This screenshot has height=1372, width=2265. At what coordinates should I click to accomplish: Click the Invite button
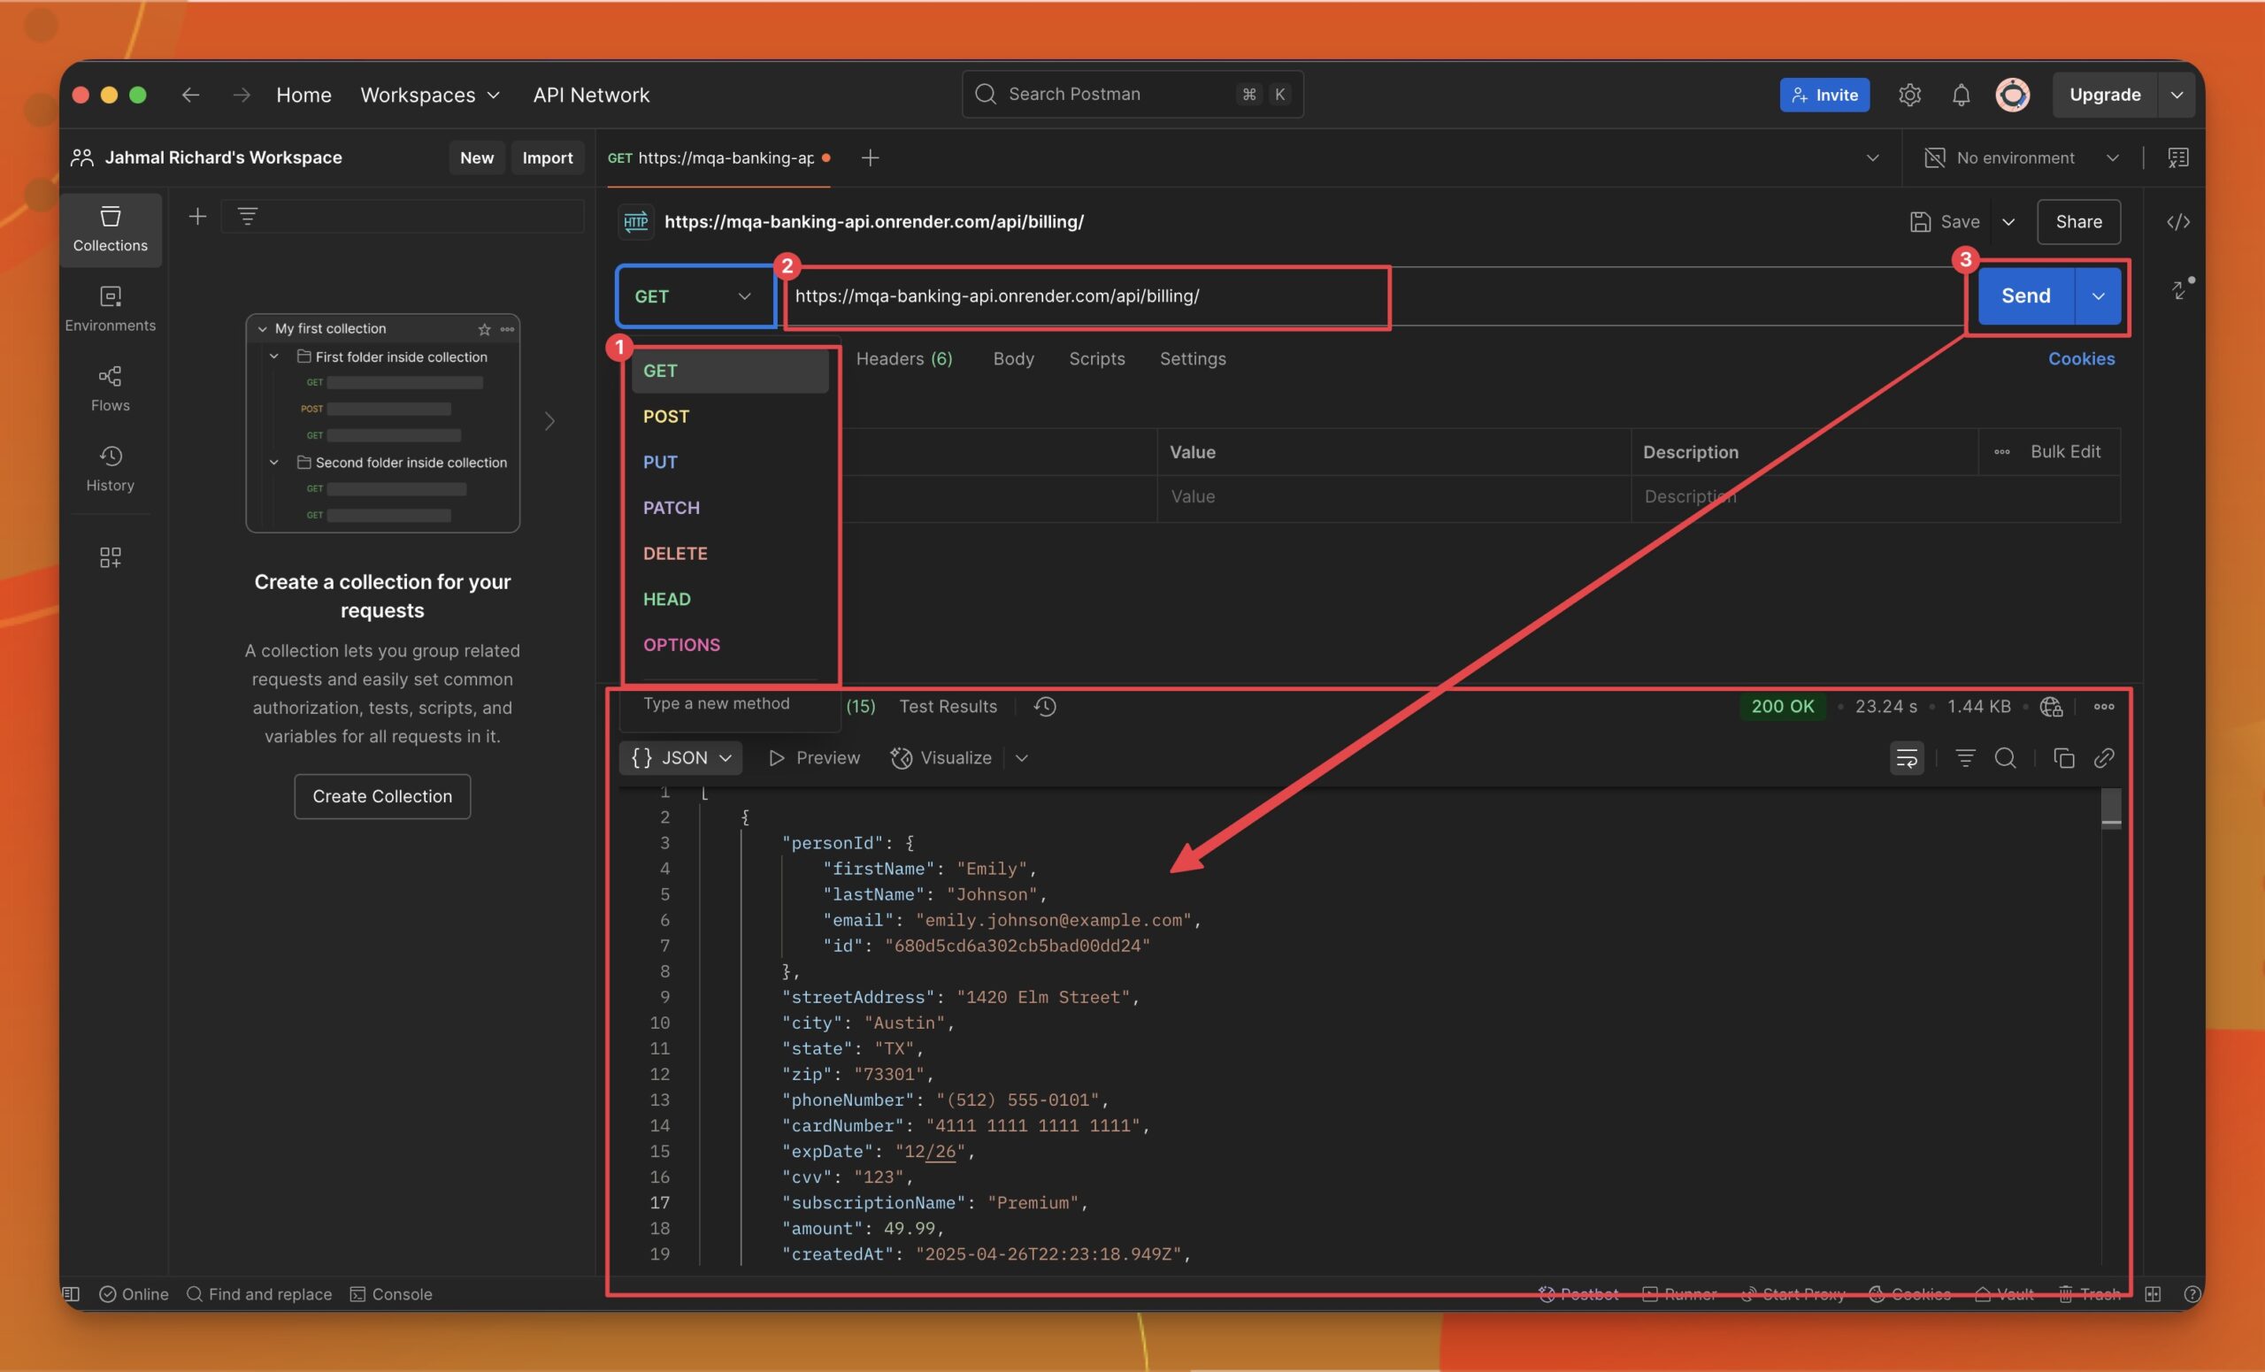1824,95
